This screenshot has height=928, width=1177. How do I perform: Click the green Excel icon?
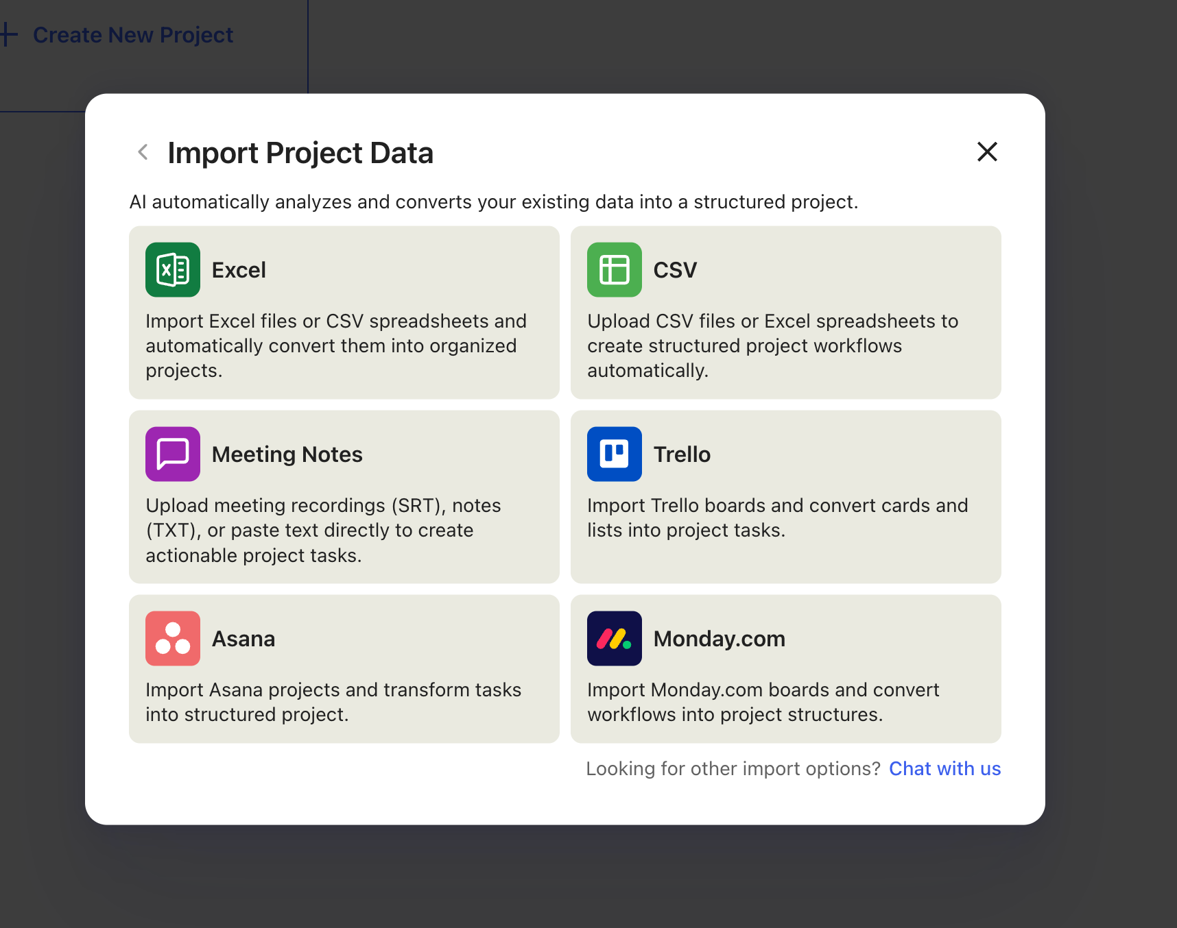tap(172, 270)
